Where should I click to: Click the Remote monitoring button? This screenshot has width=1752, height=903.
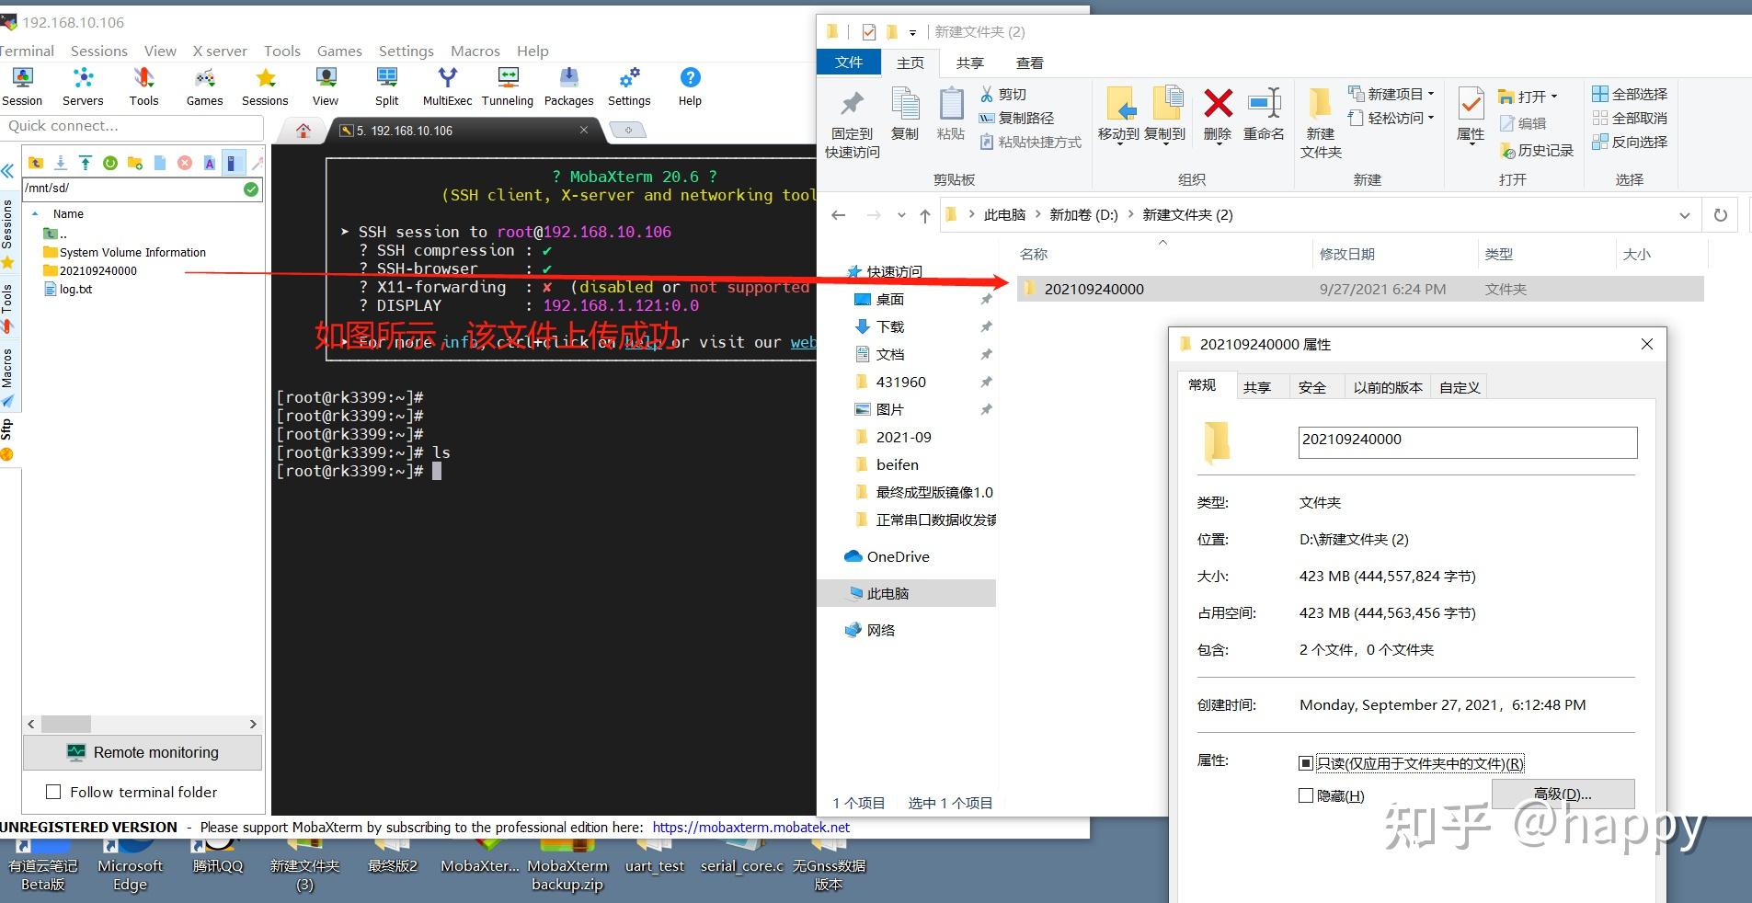[143, 752]
